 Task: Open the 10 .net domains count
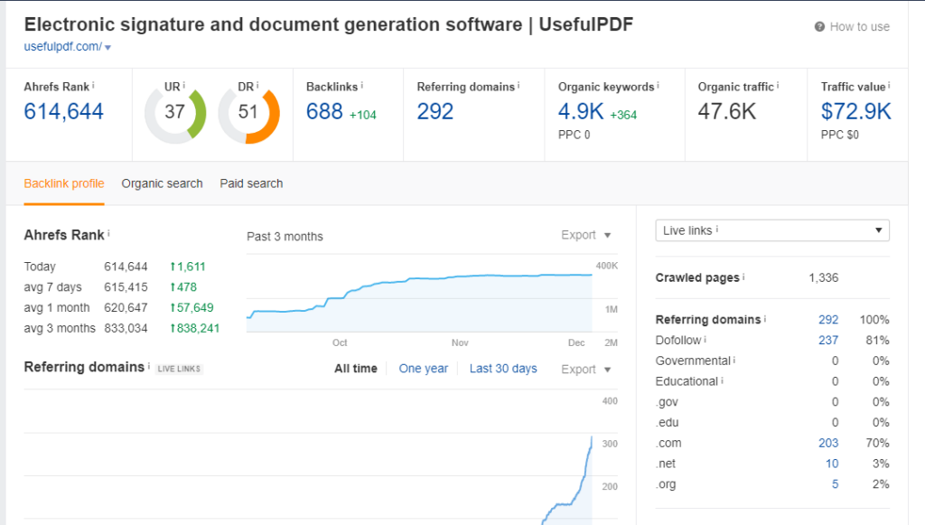point(832,464)
